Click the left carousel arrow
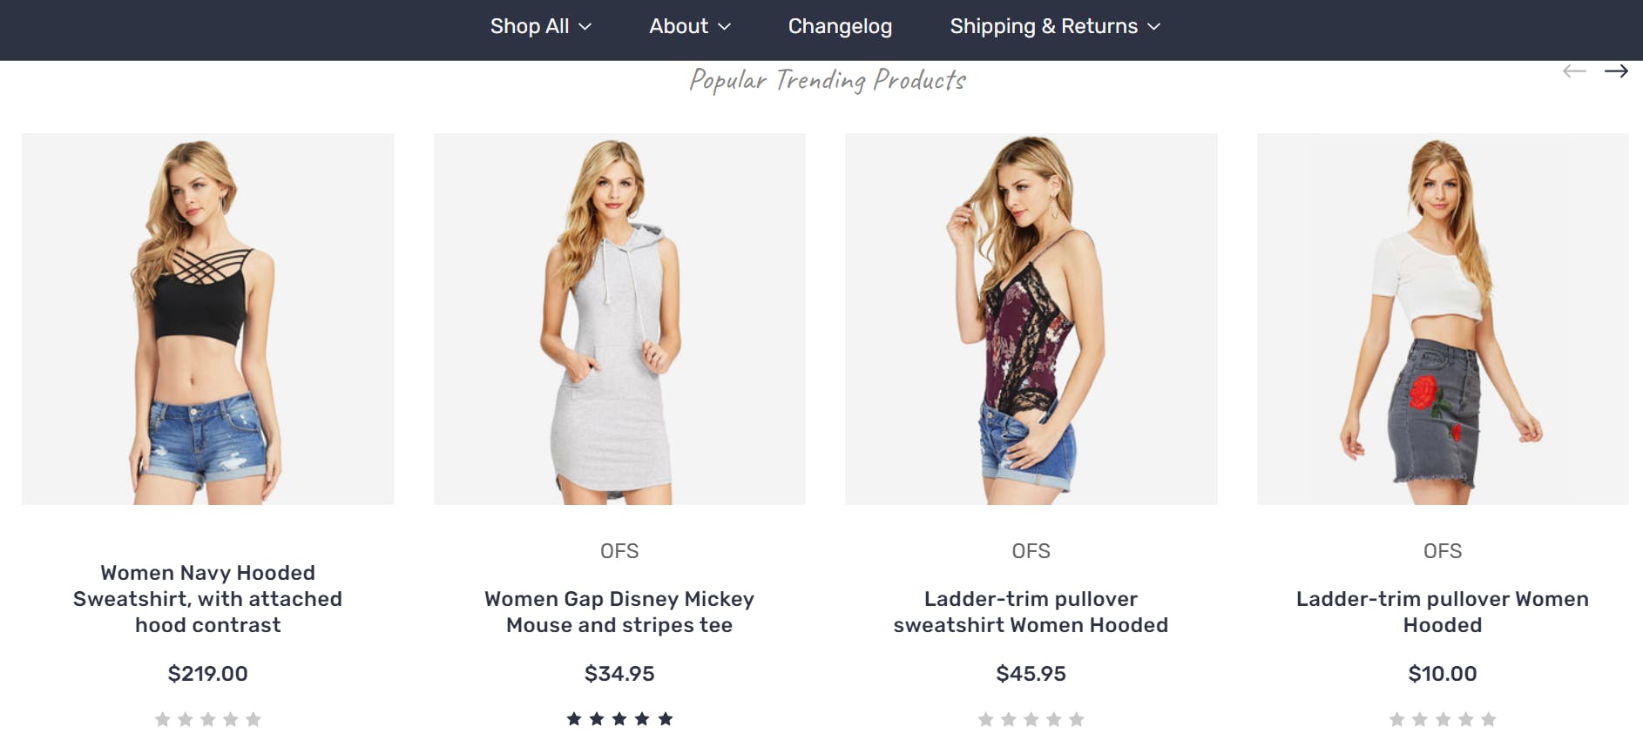Screen dimensions: 1643x747 (x=1575, y=70)
